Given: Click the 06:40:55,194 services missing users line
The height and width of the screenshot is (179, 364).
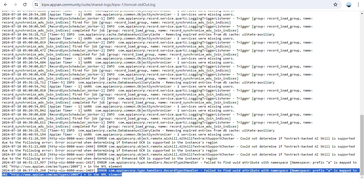Looking at the screenshot, I should point(118,134).
